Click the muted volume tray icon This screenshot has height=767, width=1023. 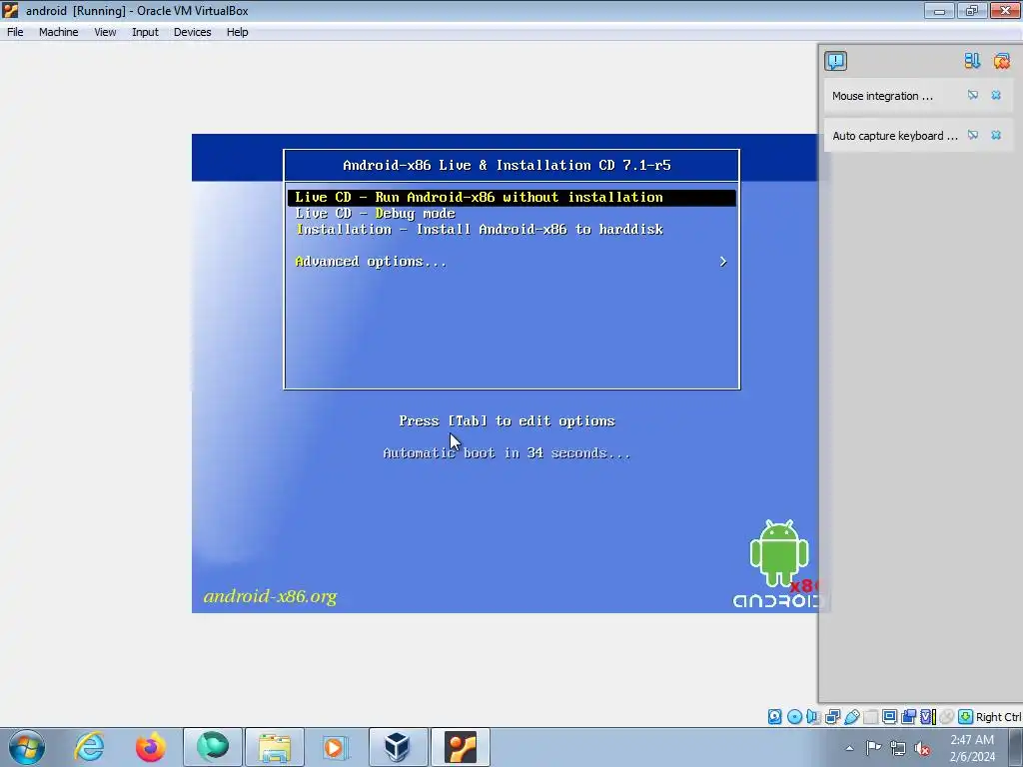pos(922,748)
